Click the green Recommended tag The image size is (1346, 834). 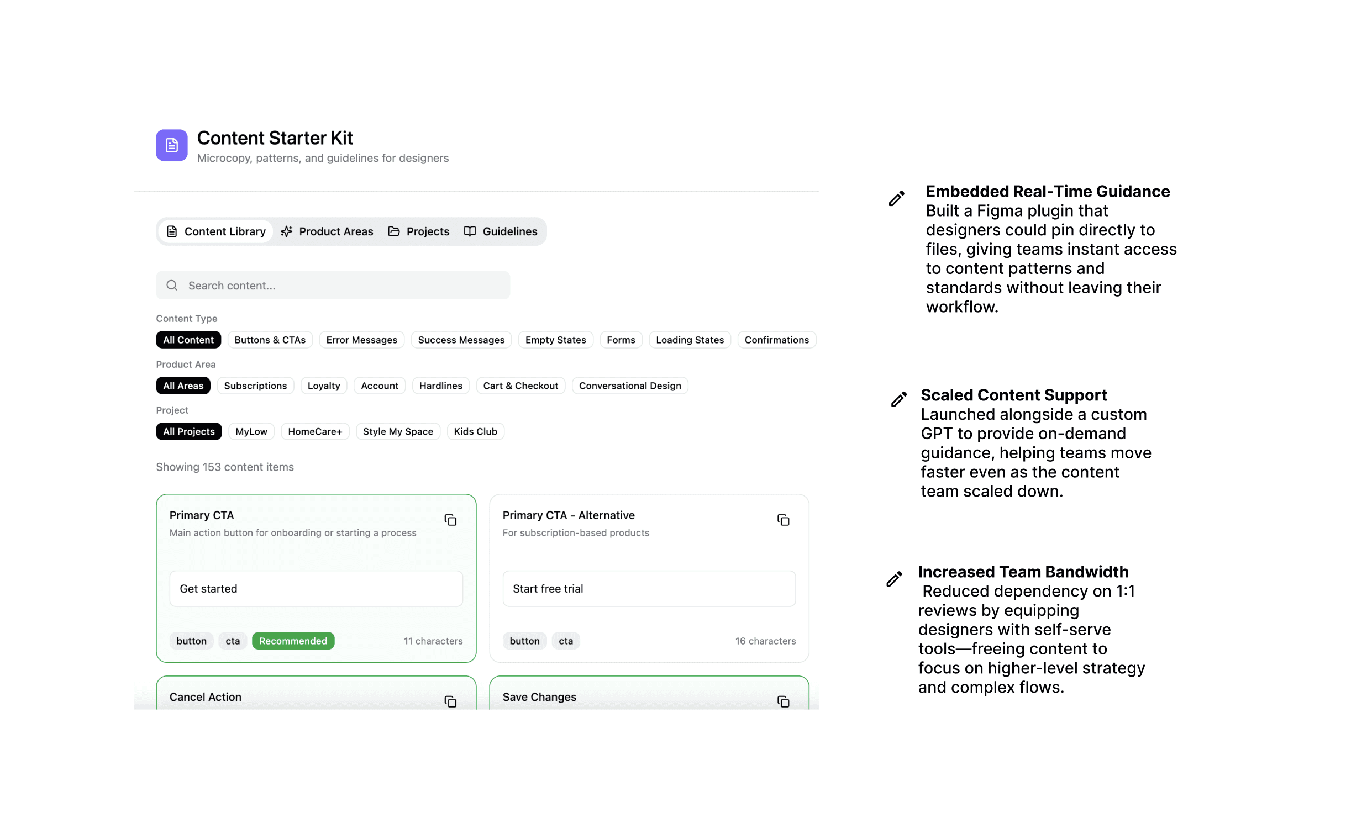293,641
